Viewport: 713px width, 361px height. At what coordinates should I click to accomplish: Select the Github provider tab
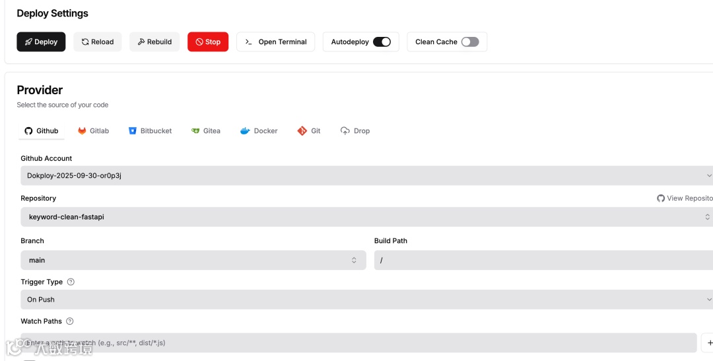click(42, 130)
